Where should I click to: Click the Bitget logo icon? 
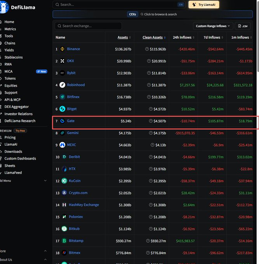(x=62, y=109)
